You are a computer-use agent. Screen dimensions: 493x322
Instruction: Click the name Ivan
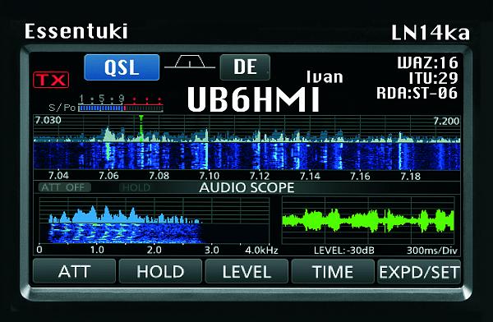point(325,76)
